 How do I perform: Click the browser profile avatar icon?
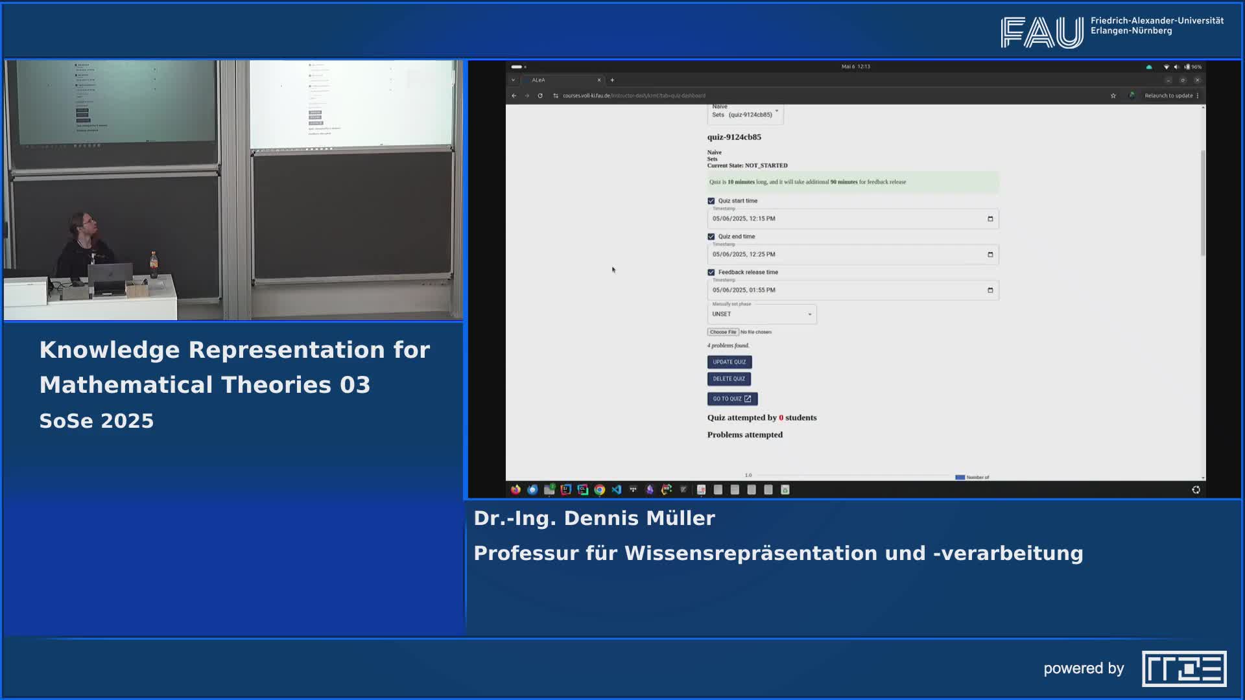point(1133,95)
